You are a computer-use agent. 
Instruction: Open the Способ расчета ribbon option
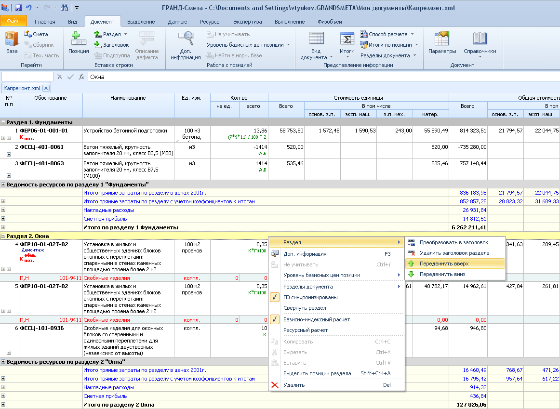[x=387, y=34]
